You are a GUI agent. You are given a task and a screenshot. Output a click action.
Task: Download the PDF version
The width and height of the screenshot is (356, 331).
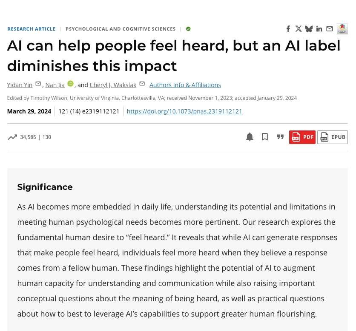coord(302,137)
